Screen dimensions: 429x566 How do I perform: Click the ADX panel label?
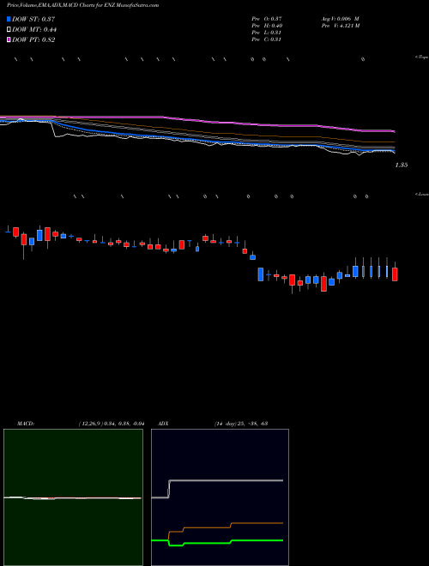[164, 424]
